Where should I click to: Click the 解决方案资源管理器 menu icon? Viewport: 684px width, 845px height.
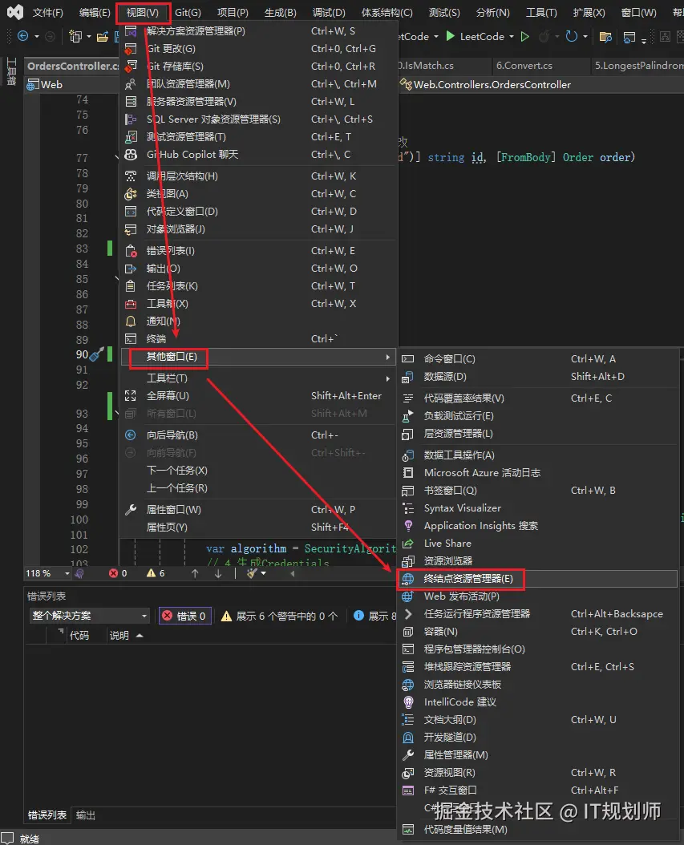(x=131, y=31)
